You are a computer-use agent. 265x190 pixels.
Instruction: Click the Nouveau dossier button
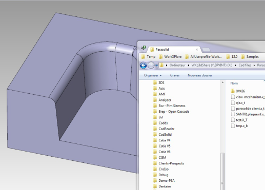[200, 75]
